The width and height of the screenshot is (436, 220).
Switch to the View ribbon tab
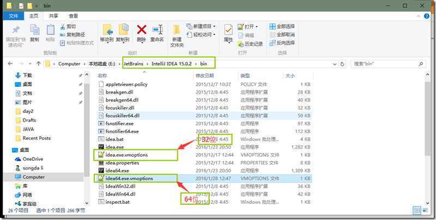point(74,16)
